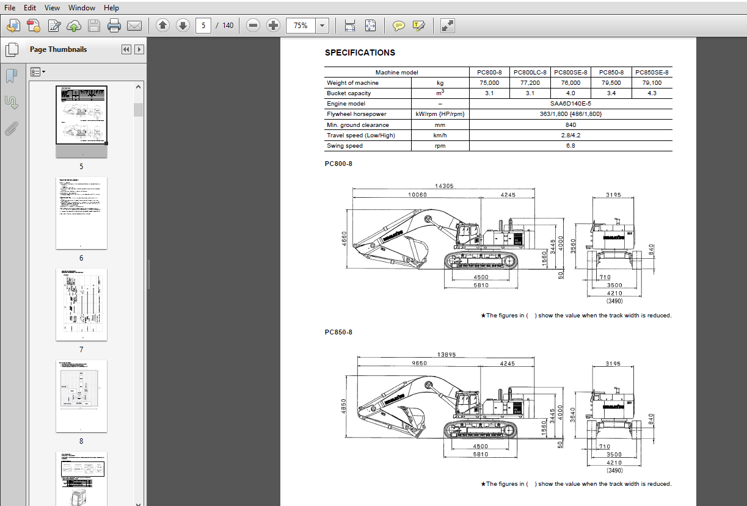Image resolution: width=747 pixels, height=506 pixels.
Task: Go to previous page arrow
Action: coord(162,26)
